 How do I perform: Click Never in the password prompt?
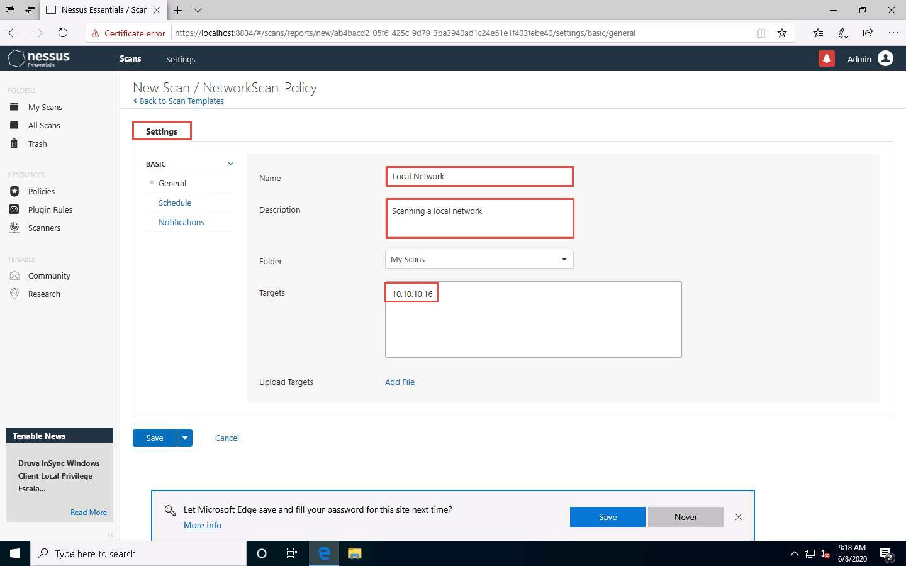[686, 517]
